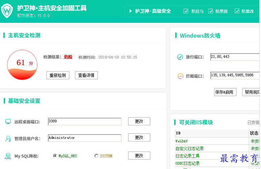Click the 基础安全设置 section heading
The width and height of the screenshot is (261, 169).
[x=24, y=101]
